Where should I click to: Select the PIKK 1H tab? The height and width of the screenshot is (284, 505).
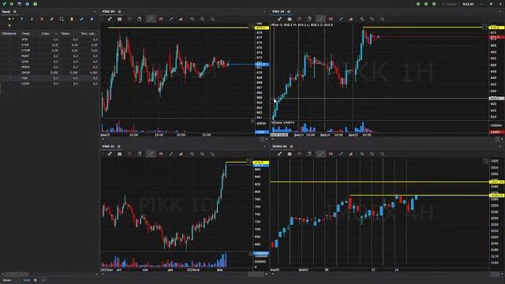click(279, 12)
